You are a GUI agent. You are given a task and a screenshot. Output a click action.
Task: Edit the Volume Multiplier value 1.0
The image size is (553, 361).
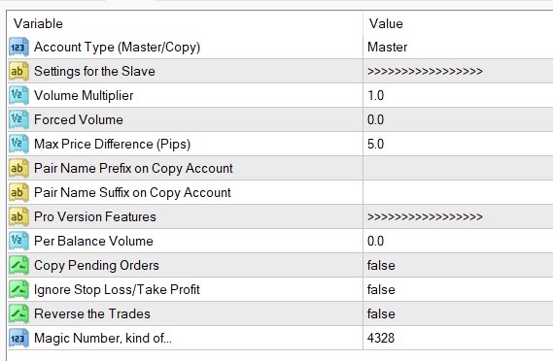(458, 96)
